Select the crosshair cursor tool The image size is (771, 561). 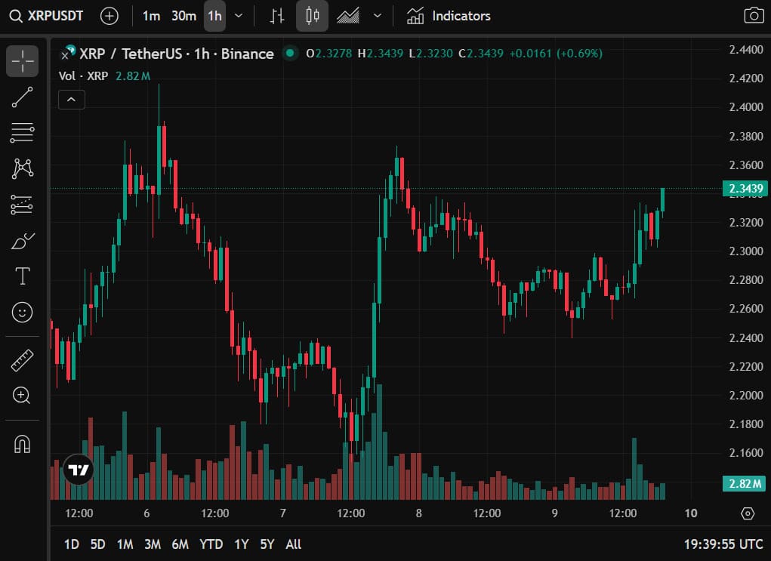(23, 61)
